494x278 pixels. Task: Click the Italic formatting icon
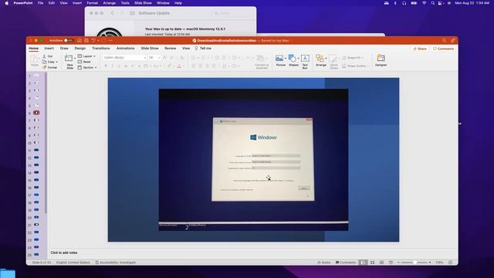coord(113,66)
